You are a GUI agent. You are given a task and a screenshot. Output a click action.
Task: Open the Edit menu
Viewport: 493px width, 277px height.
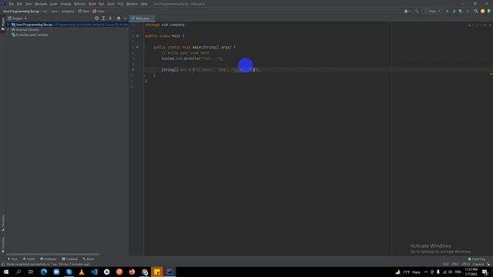click(x=19, y=4)
